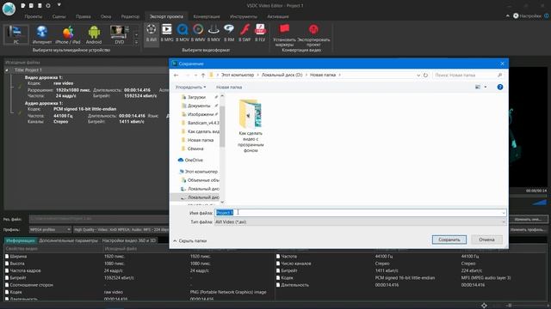Switch to Дополнительные параметры tab
This screenshot has width=551, height=309.
point(68,240)
